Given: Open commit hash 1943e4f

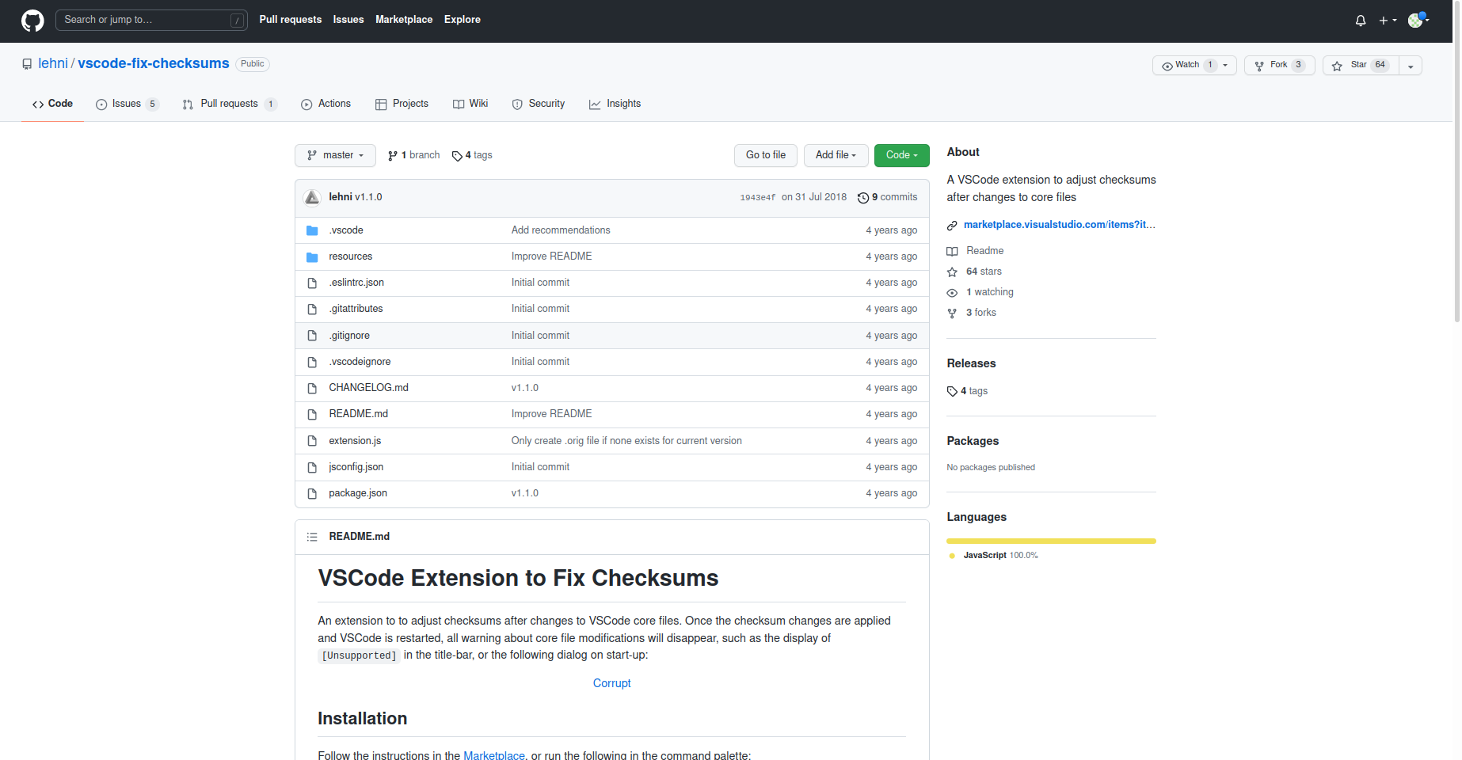Looking at the screenshot, I should tap(758, 198).
